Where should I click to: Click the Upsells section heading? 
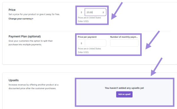click(14, 80)
